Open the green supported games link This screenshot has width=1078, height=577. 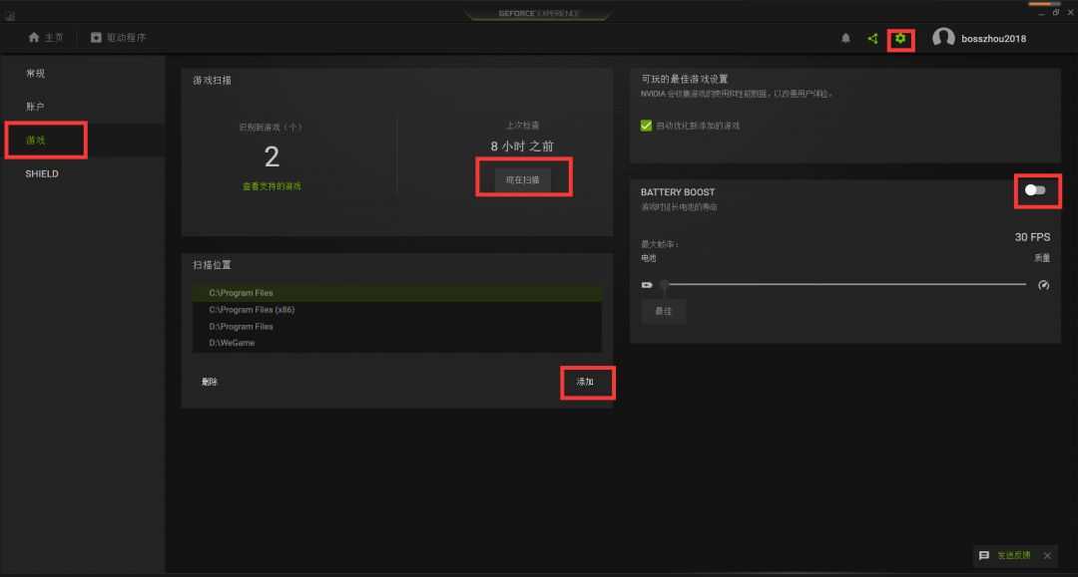tap(271, 186)
